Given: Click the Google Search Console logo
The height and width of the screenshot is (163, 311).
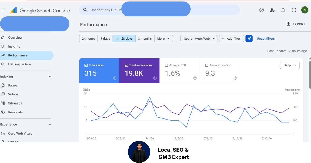Looking at the screenshot, I should (x=40, y=11).
